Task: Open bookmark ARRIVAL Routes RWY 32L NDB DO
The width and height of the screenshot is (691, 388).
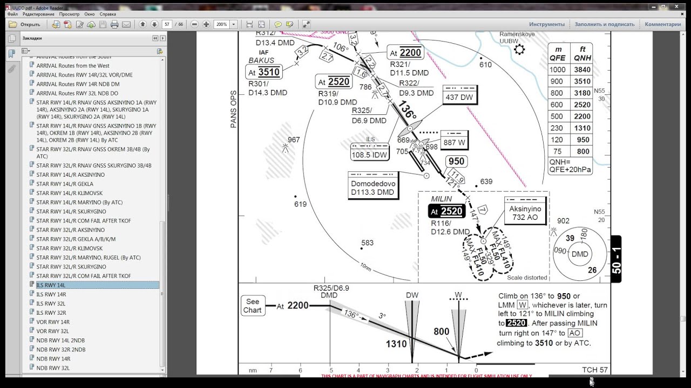Action: 78,93
